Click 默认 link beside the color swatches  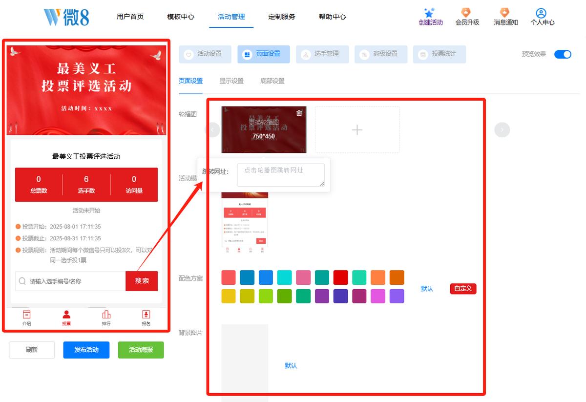click(x=427, y=289)
